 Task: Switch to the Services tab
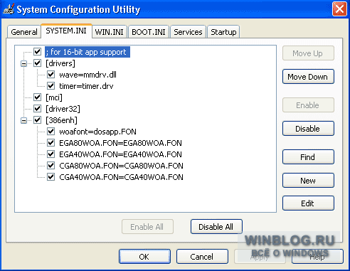188,32
